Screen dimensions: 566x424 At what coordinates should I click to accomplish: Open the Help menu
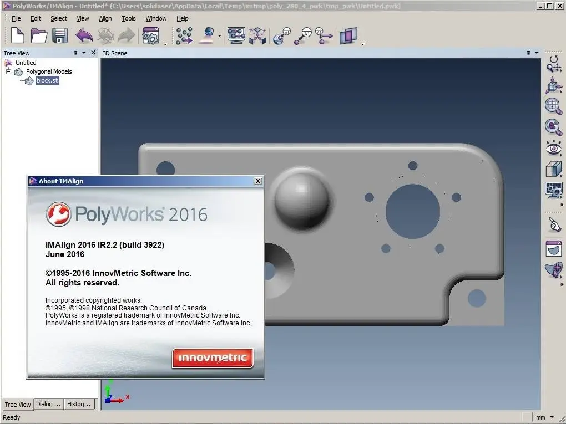[x=183, y=18]
